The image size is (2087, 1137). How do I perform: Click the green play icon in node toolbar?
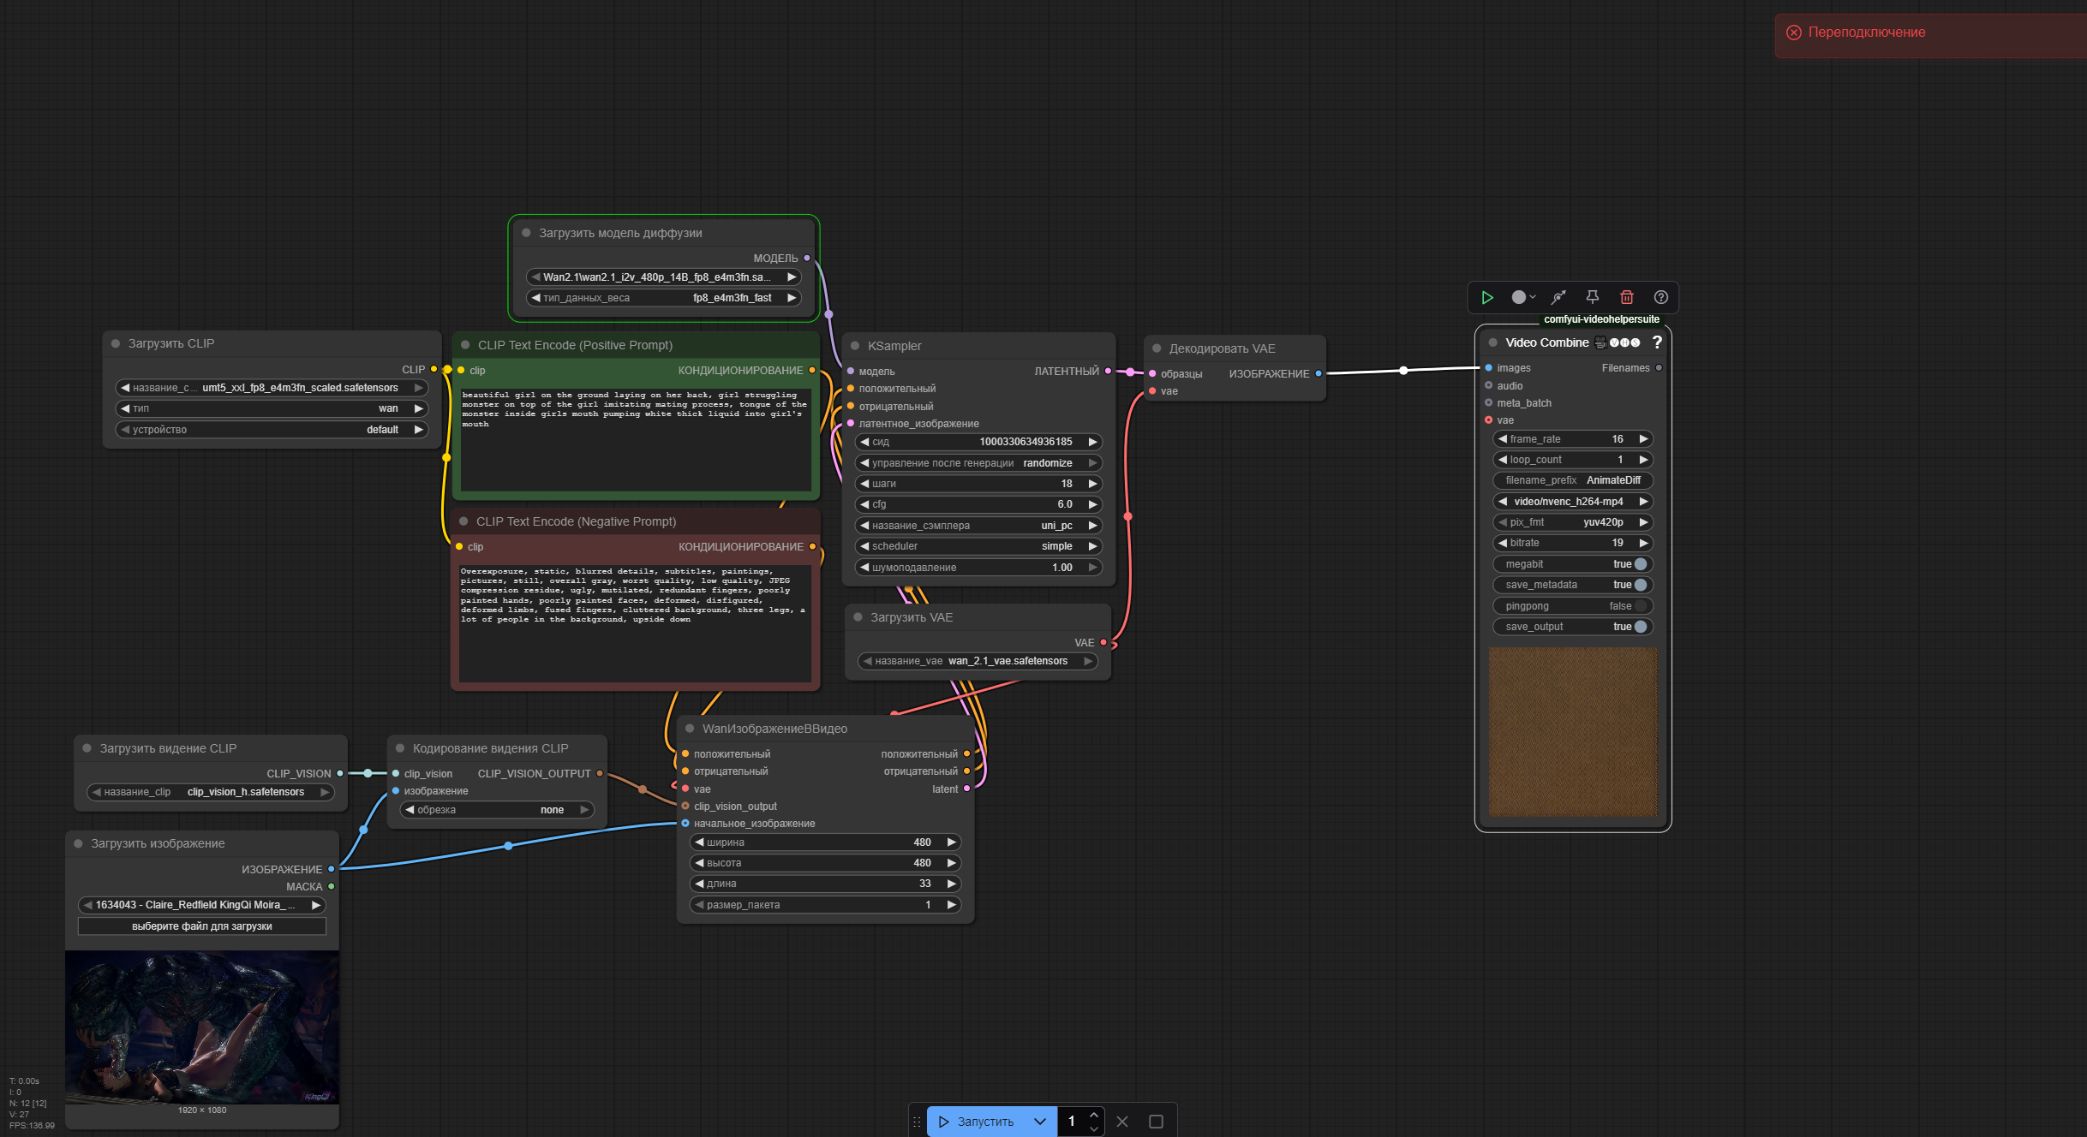tap(1487, 297)
